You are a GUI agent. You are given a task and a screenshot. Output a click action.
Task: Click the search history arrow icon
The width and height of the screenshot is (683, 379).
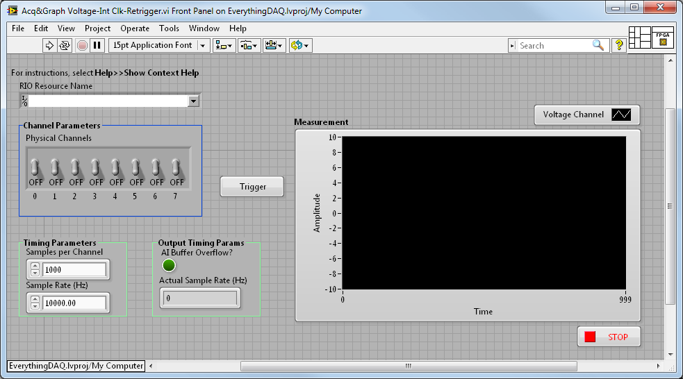click(513, 46)
